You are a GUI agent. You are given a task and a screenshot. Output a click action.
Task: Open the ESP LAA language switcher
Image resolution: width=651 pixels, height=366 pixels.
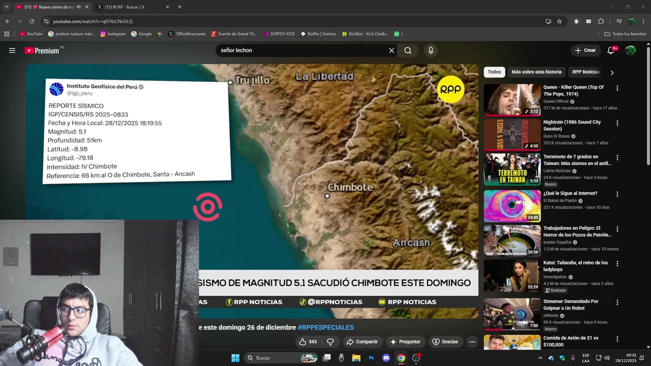[586, 358]
